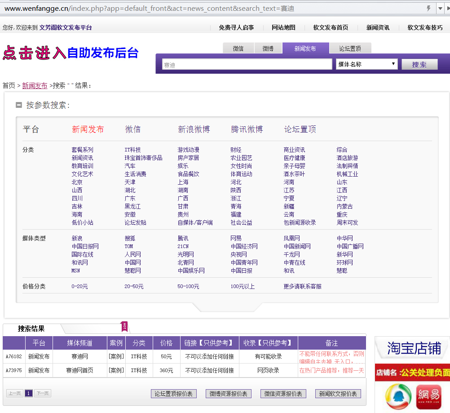Filter media type by 新华网
Screen dimensions: 450x413
point(344,254)
